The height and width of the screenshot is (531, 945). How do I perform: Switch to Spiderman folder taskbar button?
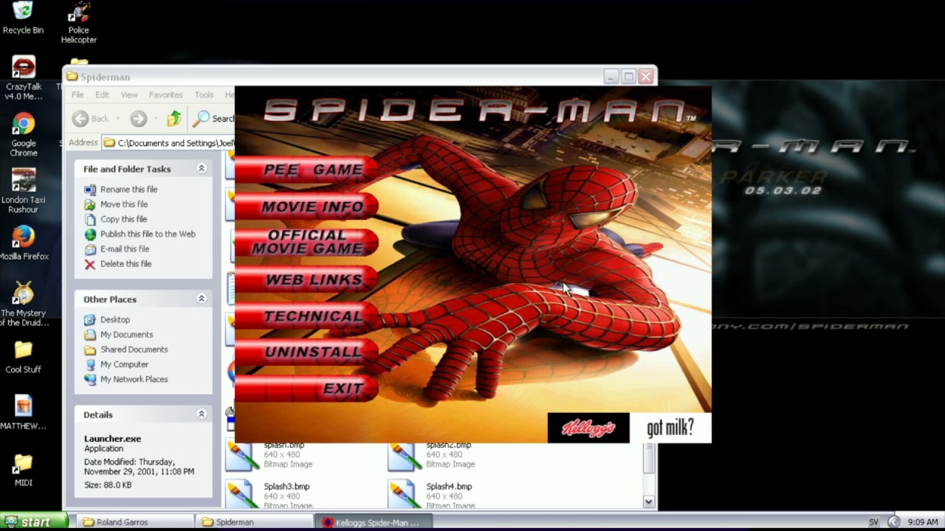pos(255,522)
